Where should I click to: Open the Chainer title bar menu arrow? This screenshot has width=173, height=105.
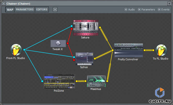[x=4, y=4]
